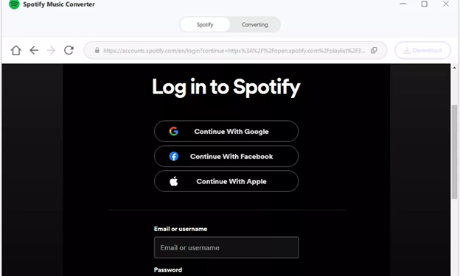Click the padlock icon in address bar
Viewport: 460px width, 276px height.
[x=97, y=50]
